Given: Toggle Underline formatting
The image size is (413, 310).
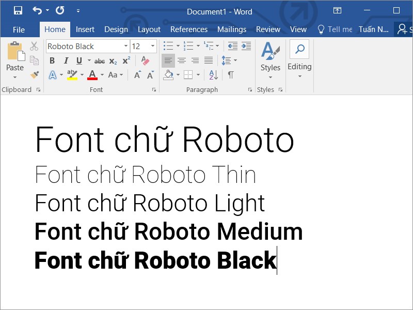Looking at the screenshot, I should [x=79, y=60].
